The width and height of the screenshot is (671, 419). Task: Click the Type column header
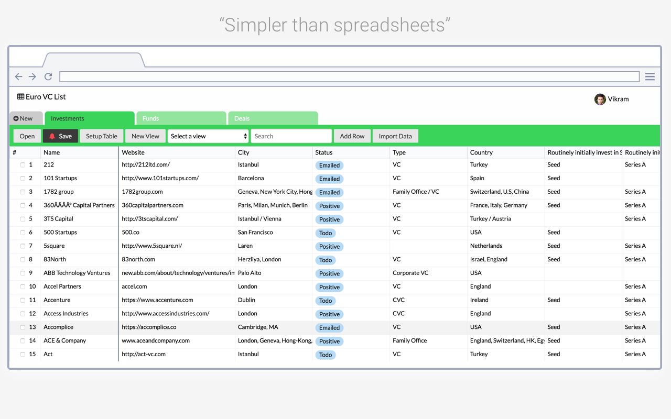tap(429, 152)
